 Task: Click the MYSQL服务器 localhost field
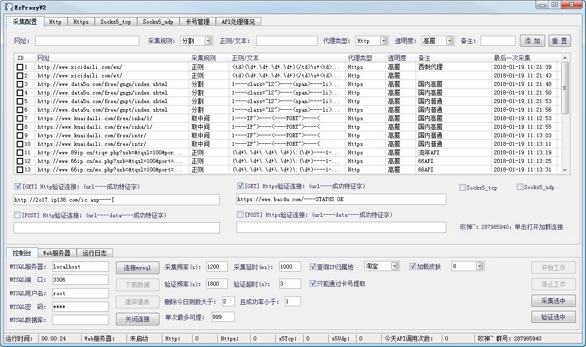80,267
